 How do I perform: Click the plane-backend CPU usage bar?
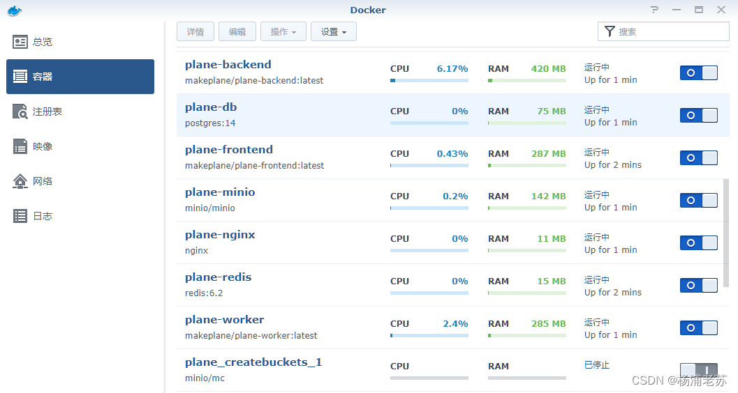point(429,80)
